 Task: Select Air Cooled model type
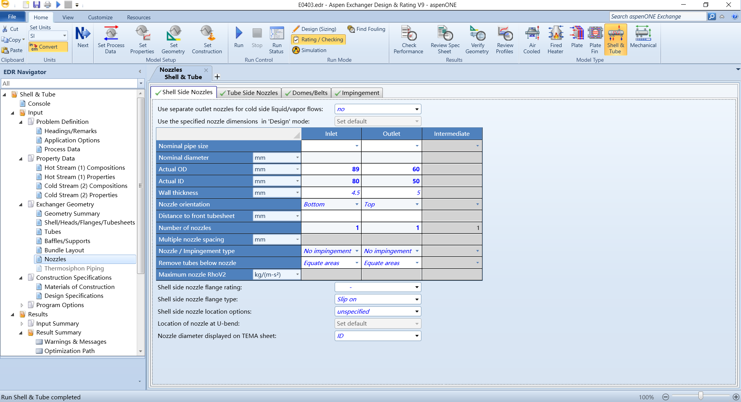click(532, 40)
